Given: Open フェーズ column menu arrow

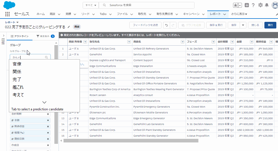Looking at the screenshot, I should tap(213, 42).
